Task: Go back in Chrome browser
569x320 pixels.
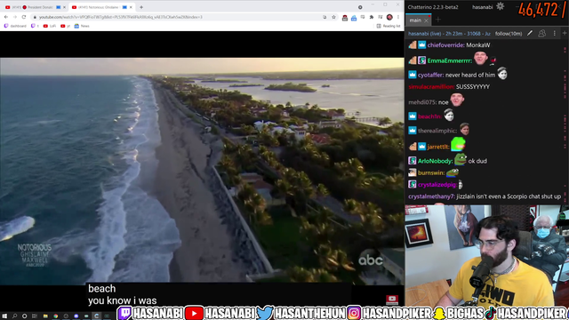Action: click(x=6, y=17)
